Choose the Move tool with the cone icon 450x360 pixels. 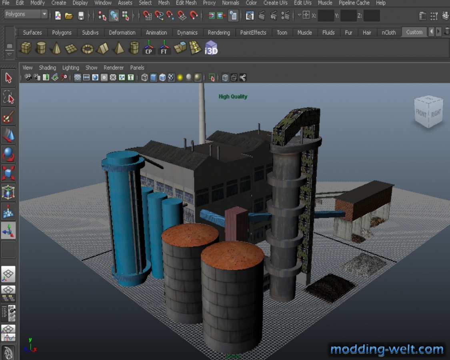[x=8, y=135]
